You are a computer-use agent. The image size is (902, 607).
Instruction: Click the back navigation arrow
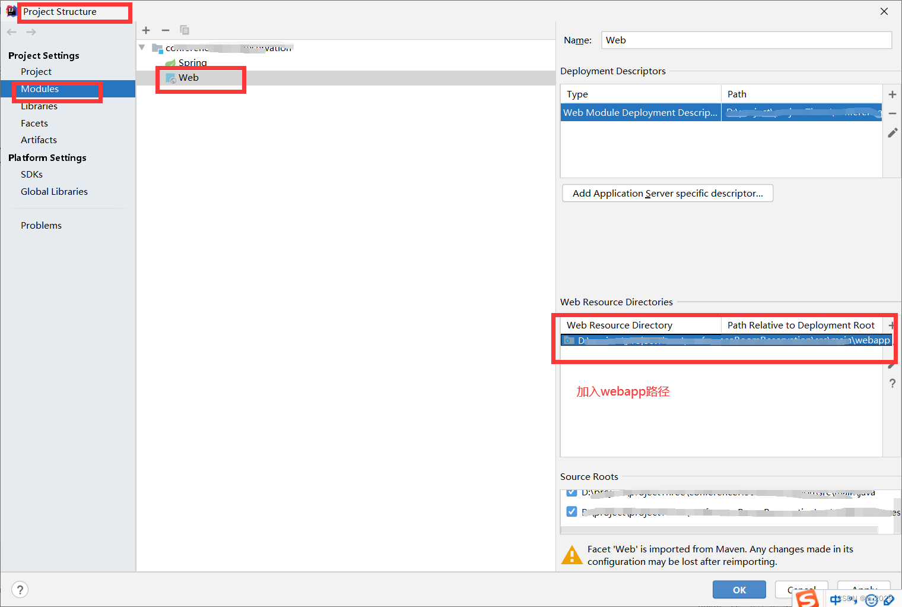pos(11,31)
